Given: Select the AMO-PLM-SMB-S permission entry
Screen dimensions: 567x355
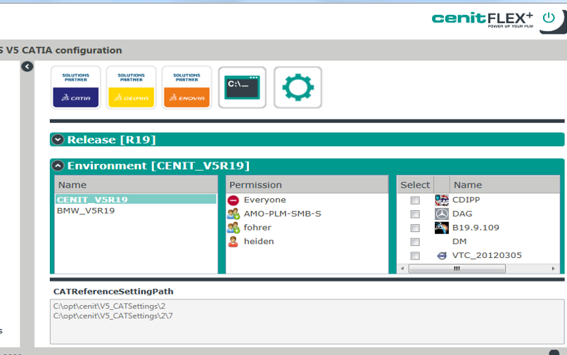Looking at the screenshot, I should 282,214.
